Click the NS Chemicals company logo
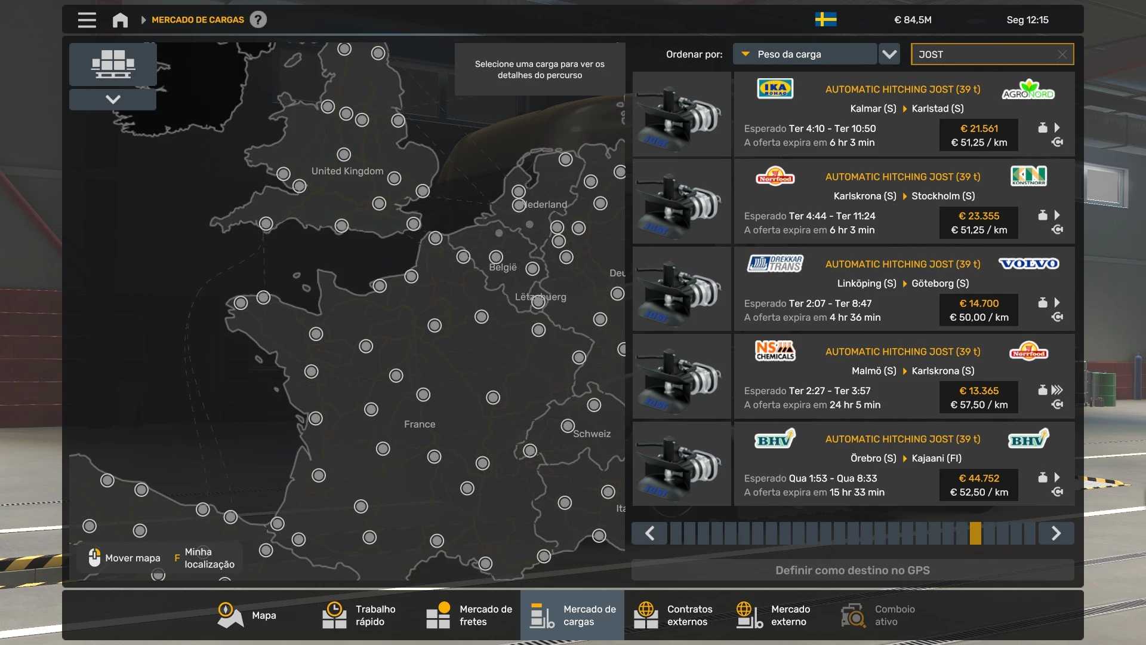This screenshot has width=1146, height=645. coord(775,351)
